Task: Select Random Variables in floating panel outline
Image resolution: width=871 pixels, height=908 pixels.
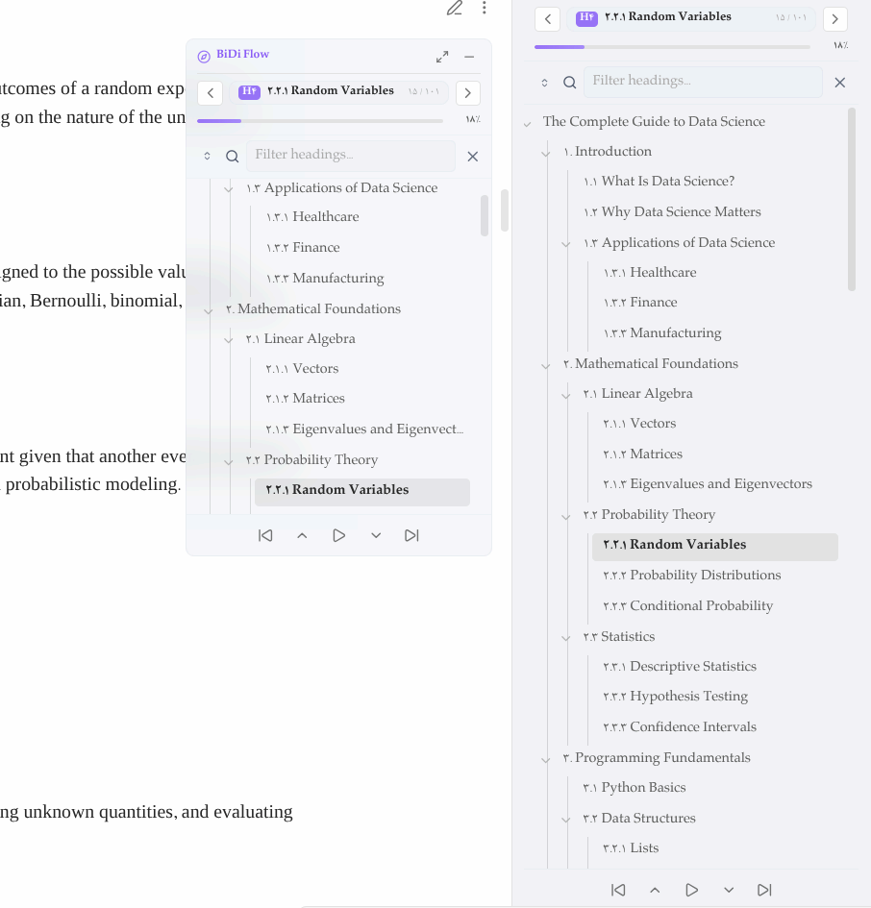Action: (x=362, y=492)
